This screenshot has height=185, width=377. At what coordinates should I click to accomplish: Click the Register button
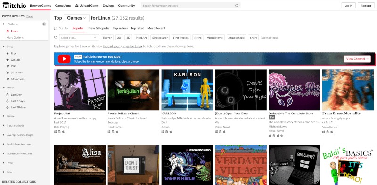pyautogui.click(x=366, y=6)
